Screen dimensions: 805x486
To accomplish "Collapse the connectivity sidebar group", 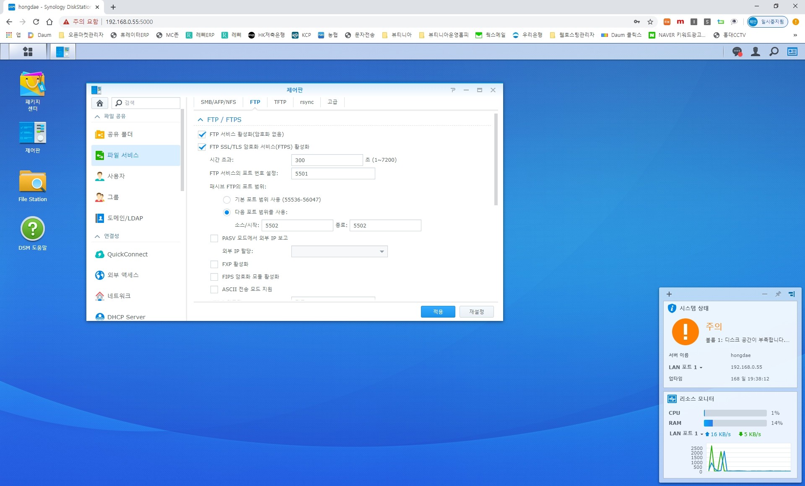I will (97, 236).
